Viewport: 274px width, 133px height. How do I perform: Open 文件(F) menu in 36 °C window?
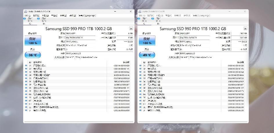tap(28, 16)
